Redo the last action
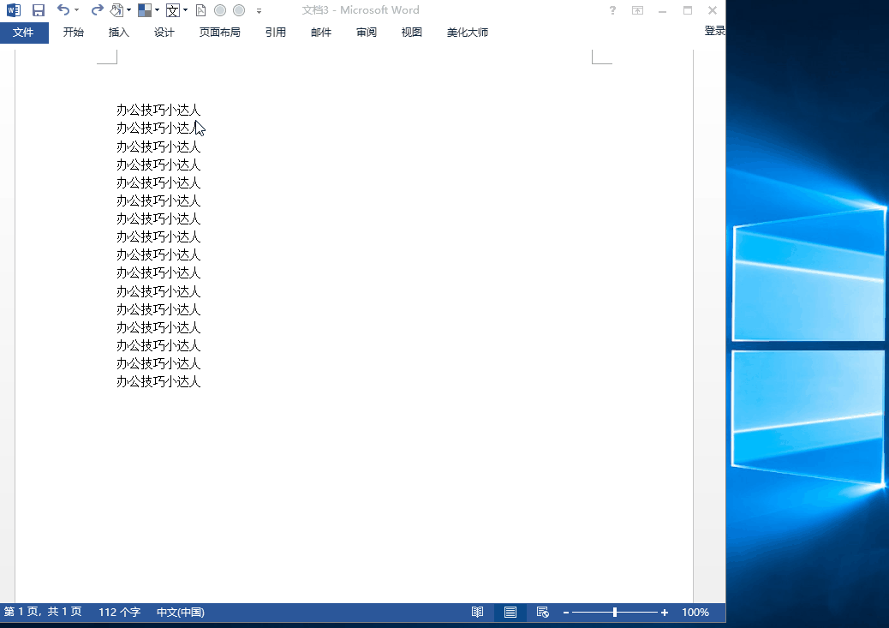889x628 pixels. (x=97, y=10)
